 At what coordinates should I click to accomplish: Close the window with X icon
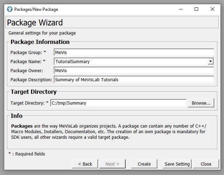212,9
